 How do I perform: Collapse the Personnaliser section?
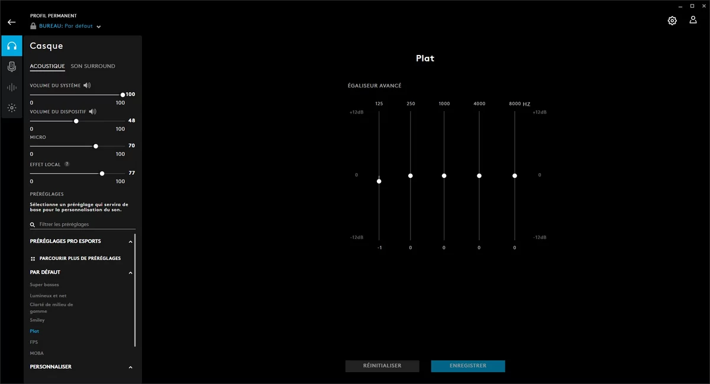(x=131, y=367)
